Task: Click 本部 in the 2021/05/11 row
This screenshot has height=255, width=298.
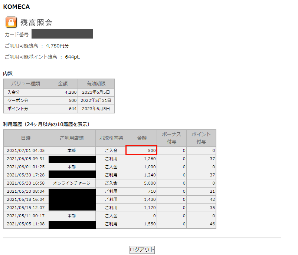Action: click(x=72, y=216)
